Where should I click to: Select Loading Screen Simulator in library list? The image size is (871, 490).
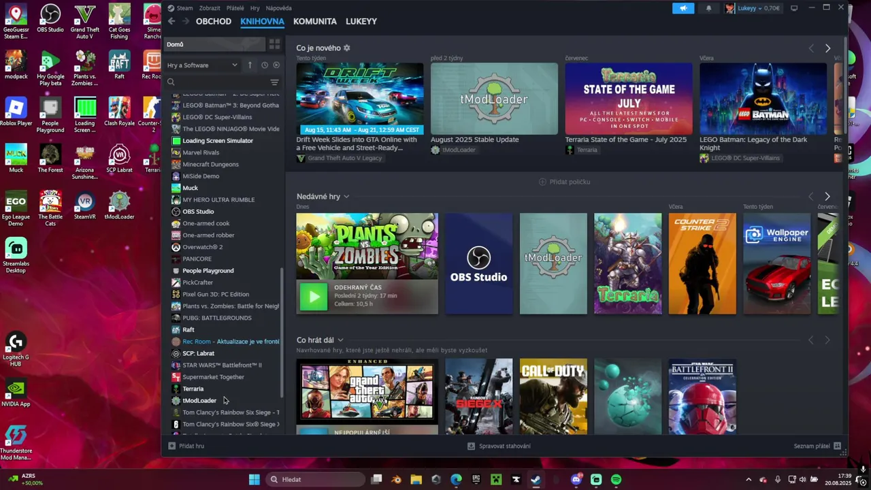point(218,141)
